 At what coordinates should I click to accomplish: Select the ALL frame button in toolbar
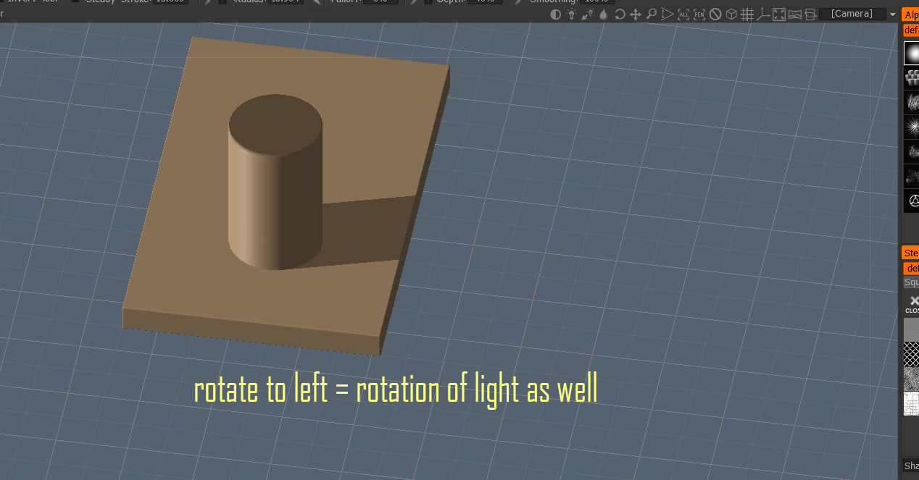point(683,14)
